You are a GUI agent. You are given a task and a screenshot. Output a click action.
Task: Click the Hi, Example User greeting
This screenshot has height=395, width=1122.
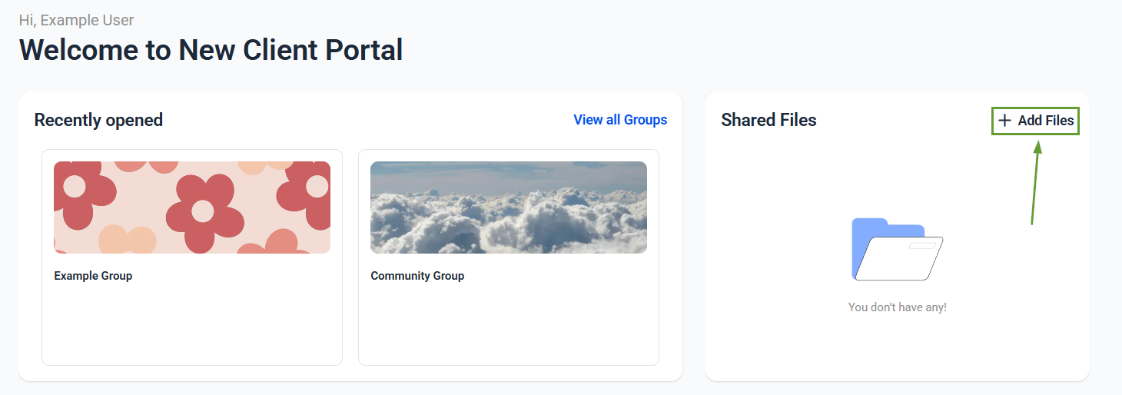click(x=76, y=20)
